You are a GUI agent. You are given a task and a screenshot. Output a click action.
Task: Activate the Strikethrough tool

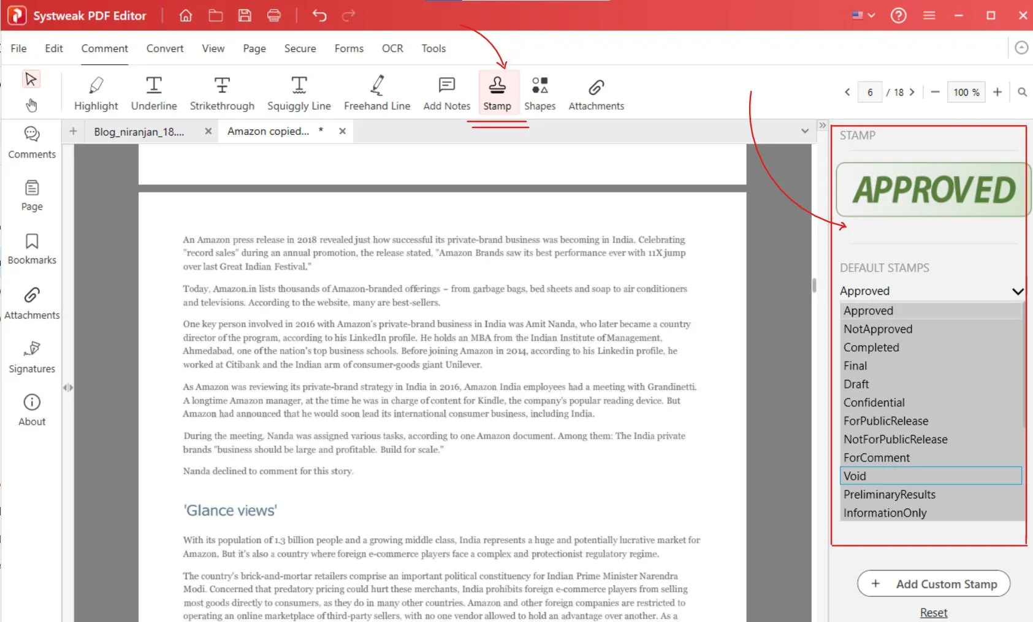(222, 93)
